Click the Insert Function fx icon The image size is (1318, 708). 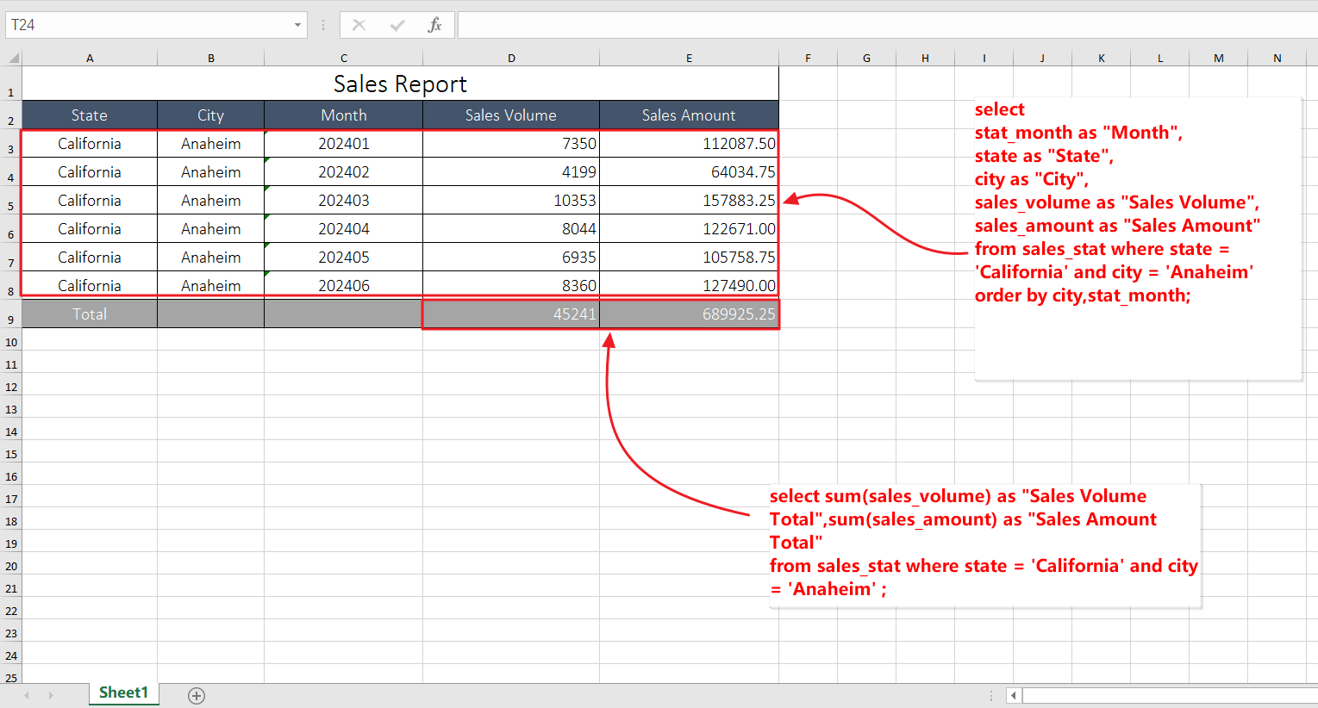pos(434,25)
